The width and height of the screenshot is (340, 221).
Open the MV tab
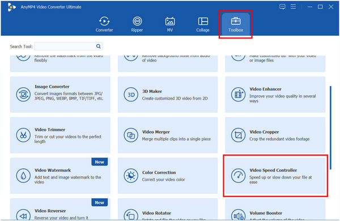coord(170,24)
